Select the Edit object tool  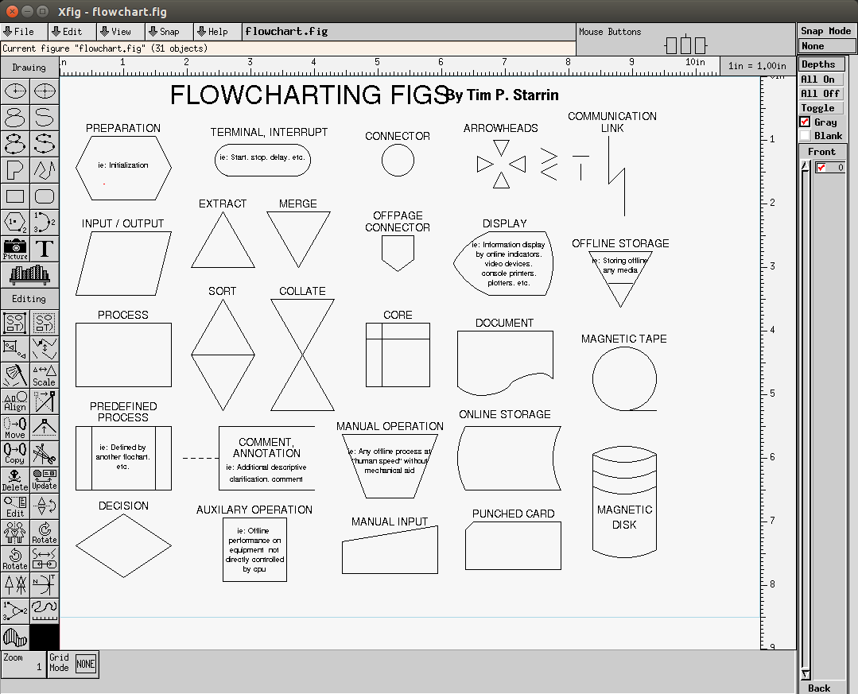[x=15, y=506]
